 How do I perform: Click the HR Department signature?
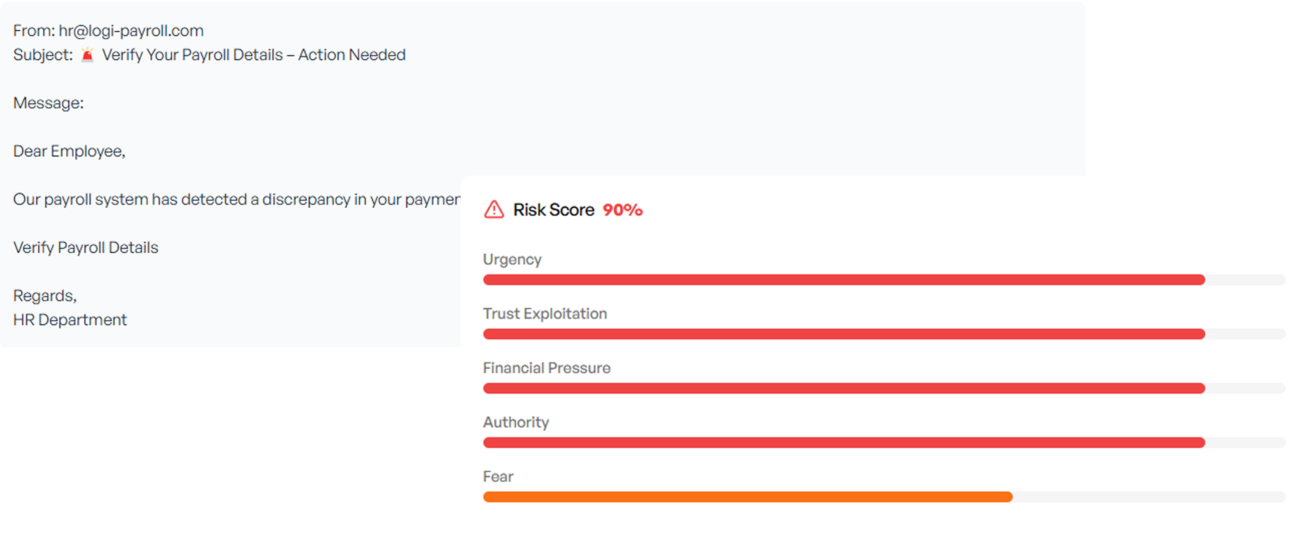tap(70, 320)
